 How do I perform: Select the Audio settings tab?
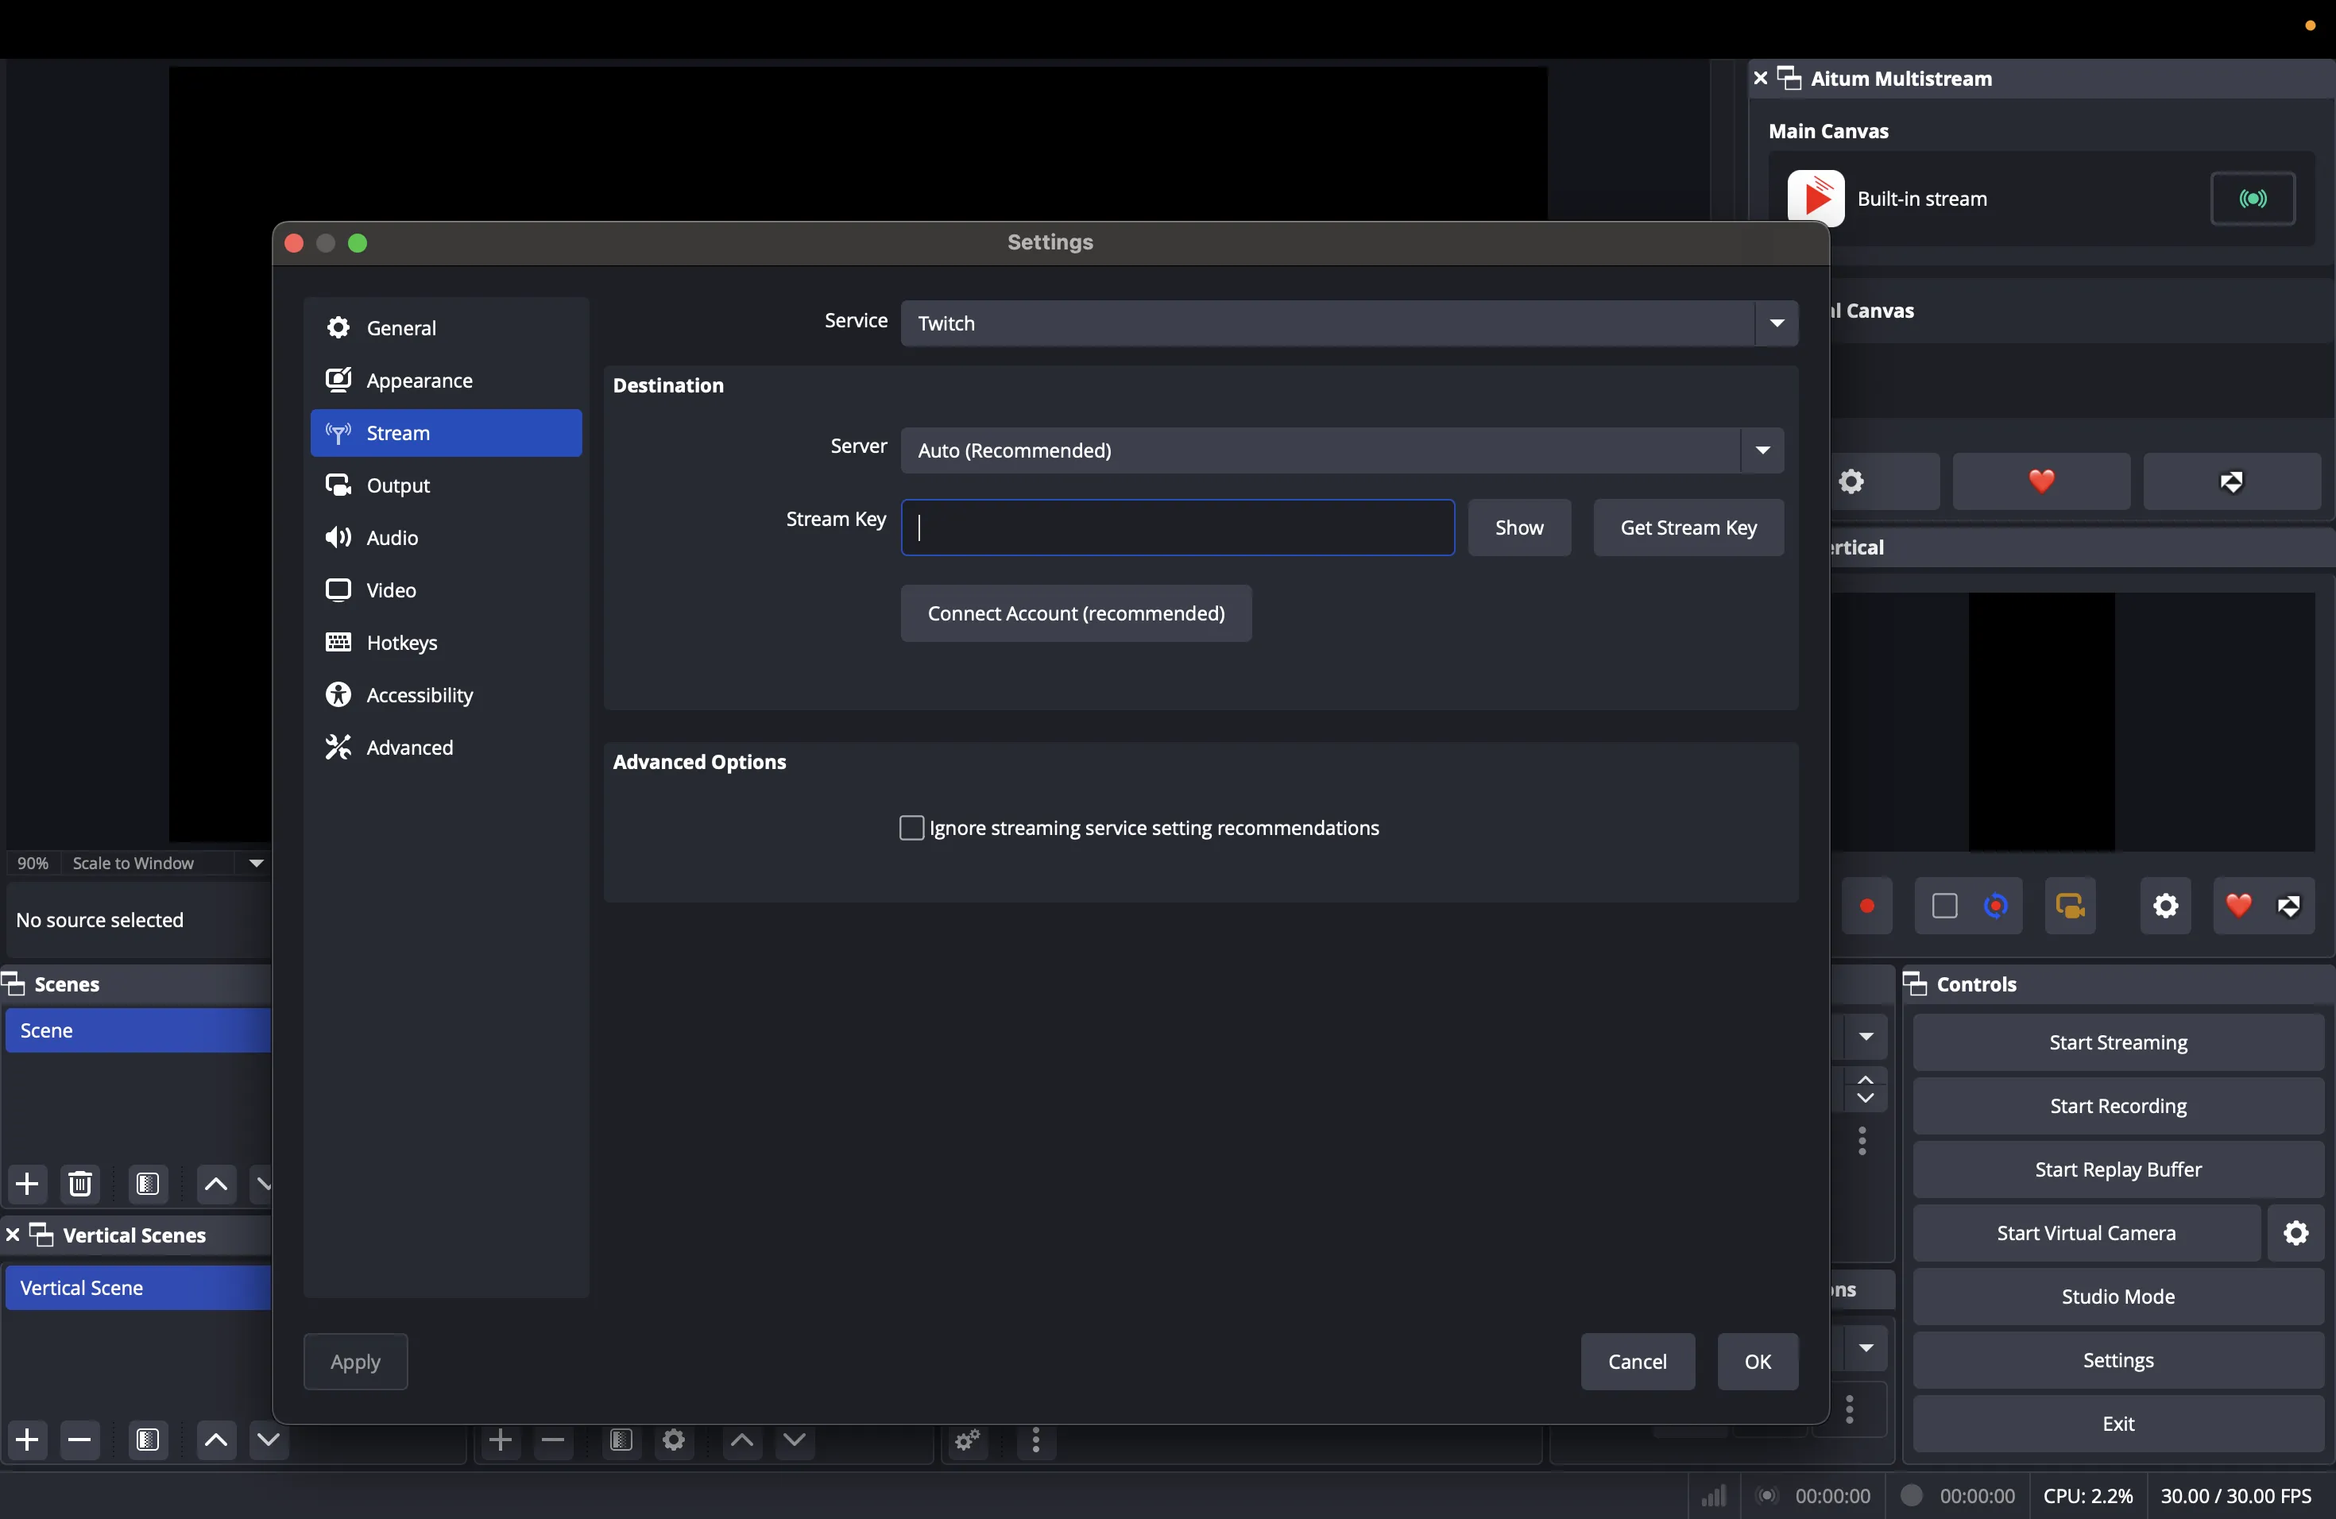446,538
